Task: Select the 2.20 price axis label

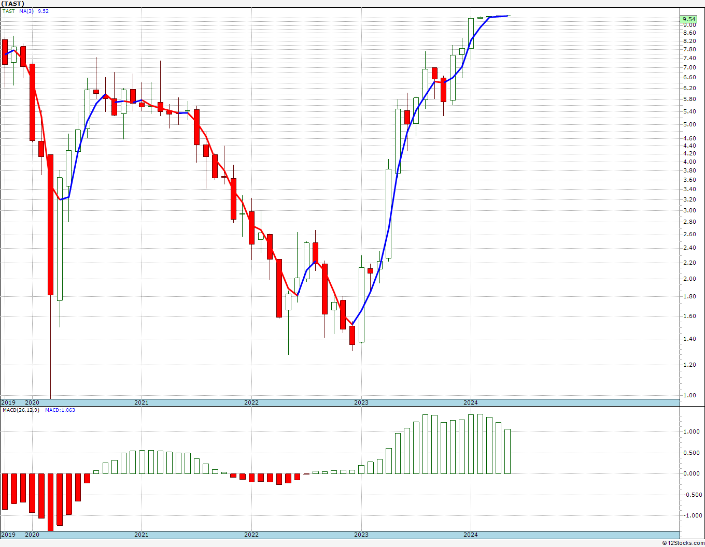Action: tap(689, 263)
